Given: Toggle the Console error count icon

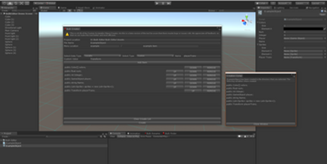Looking at the screenshot, I should [252, 137].
